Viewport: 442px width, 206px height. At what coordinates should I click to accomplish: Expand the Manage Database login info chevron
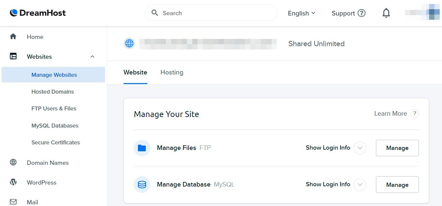pos(360,185)
